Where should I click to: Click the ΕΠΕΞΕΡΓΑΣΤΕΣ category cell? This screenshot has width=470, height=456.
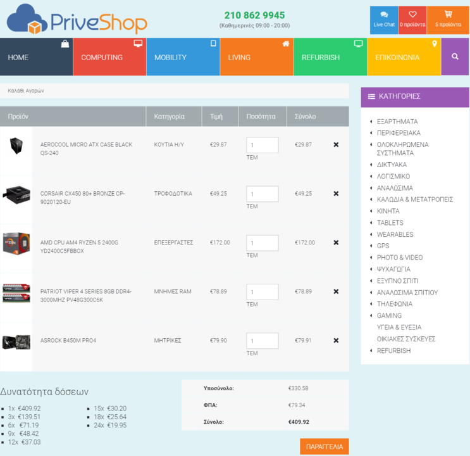pos(173,243)
